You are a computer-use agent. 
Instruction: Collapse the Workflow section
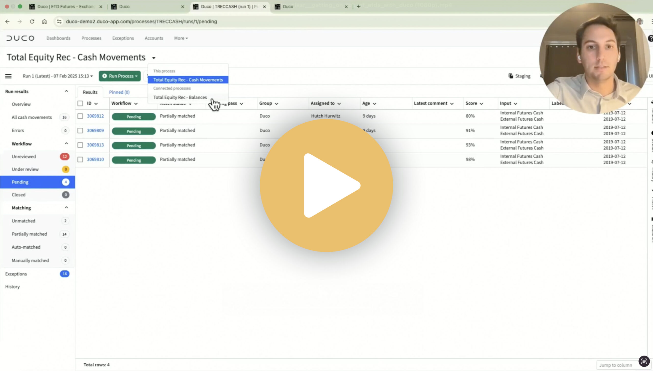[x=66, y=143]
